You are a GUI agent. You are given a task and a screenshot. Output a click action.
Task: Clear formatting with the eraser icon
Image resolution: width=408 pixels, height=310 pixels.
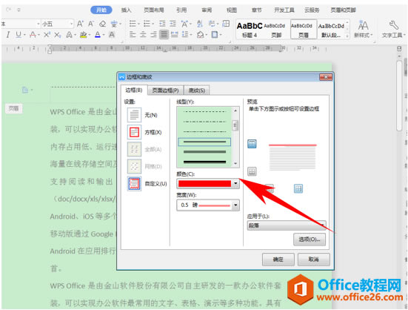pos(102,24)
